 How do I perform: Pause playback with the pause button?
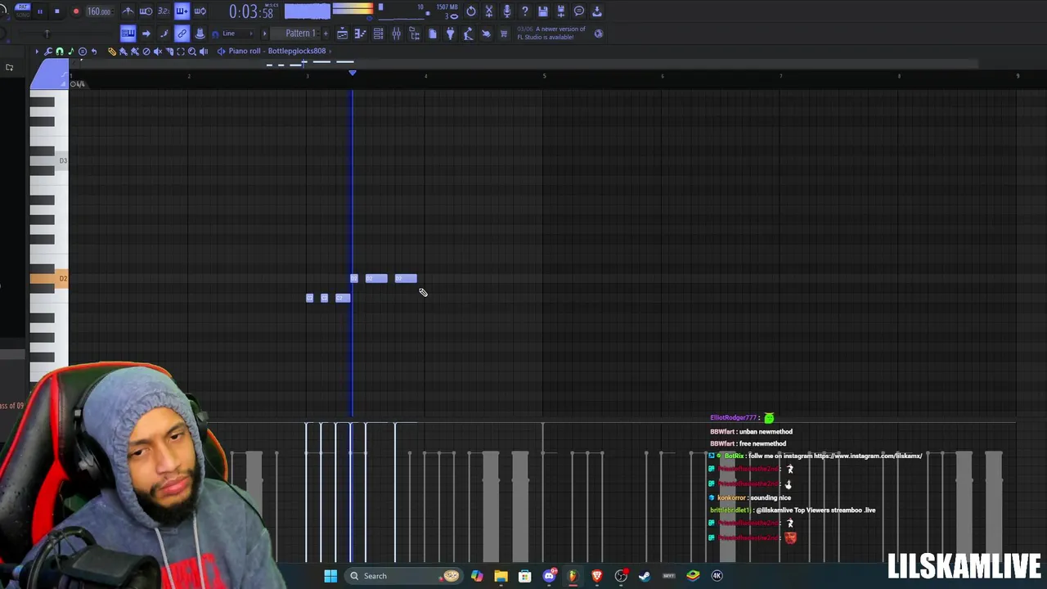[40, 11]
